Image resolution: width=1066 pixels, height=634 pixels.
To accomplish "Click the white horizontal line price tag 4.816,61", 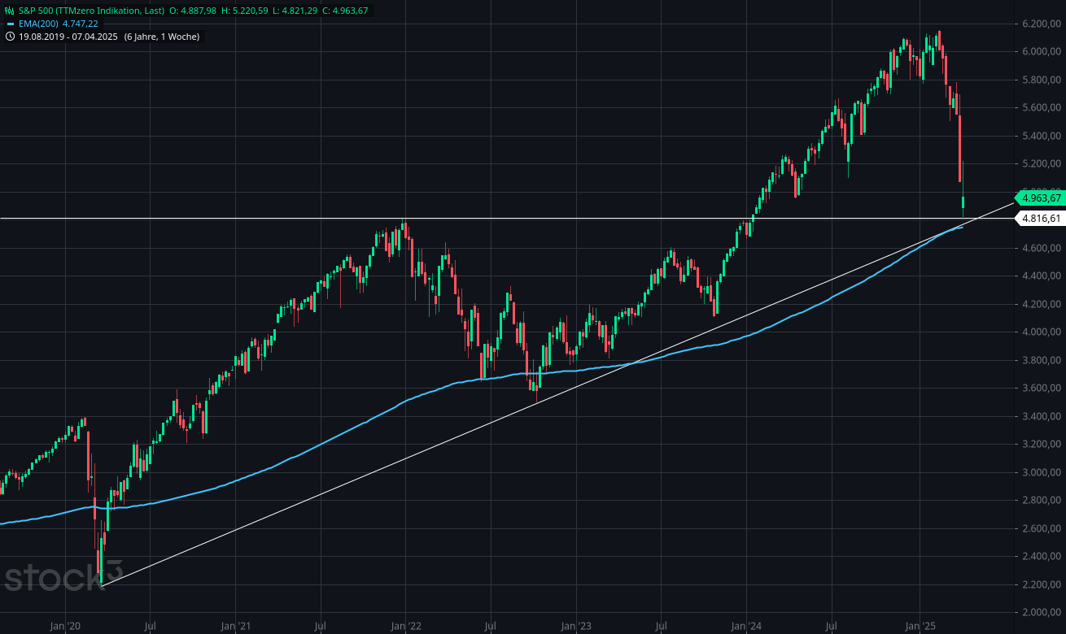I will coord(1040,219).
